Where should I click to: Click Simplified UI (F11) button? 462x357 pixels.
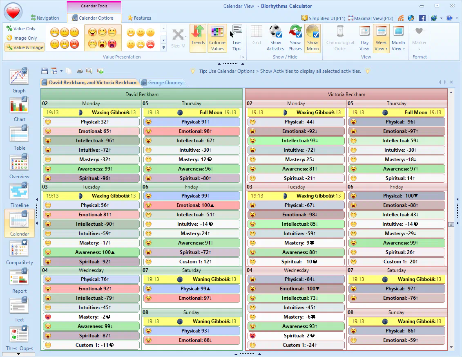click(323, 18)
